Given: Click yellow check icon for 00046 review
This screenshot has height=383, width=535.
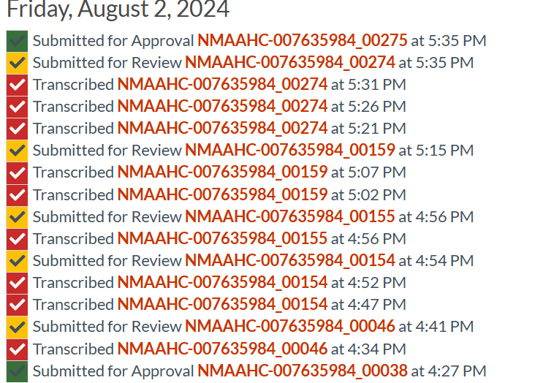Looking at the screenshot, I should pos(17,327).
